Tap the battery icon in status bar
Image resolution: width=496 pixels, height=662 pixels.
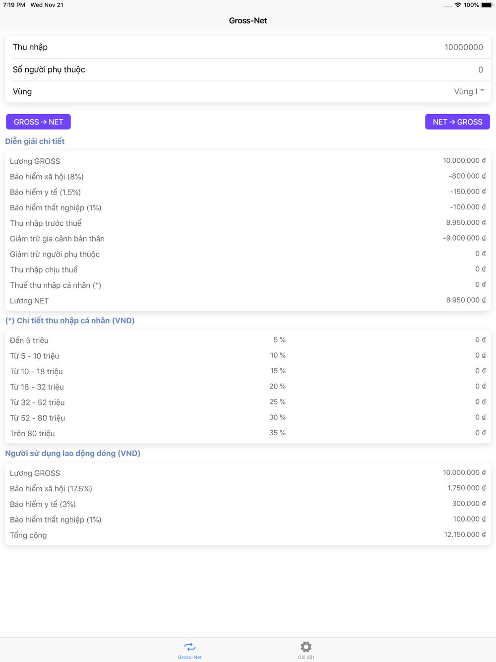[487, 5]
